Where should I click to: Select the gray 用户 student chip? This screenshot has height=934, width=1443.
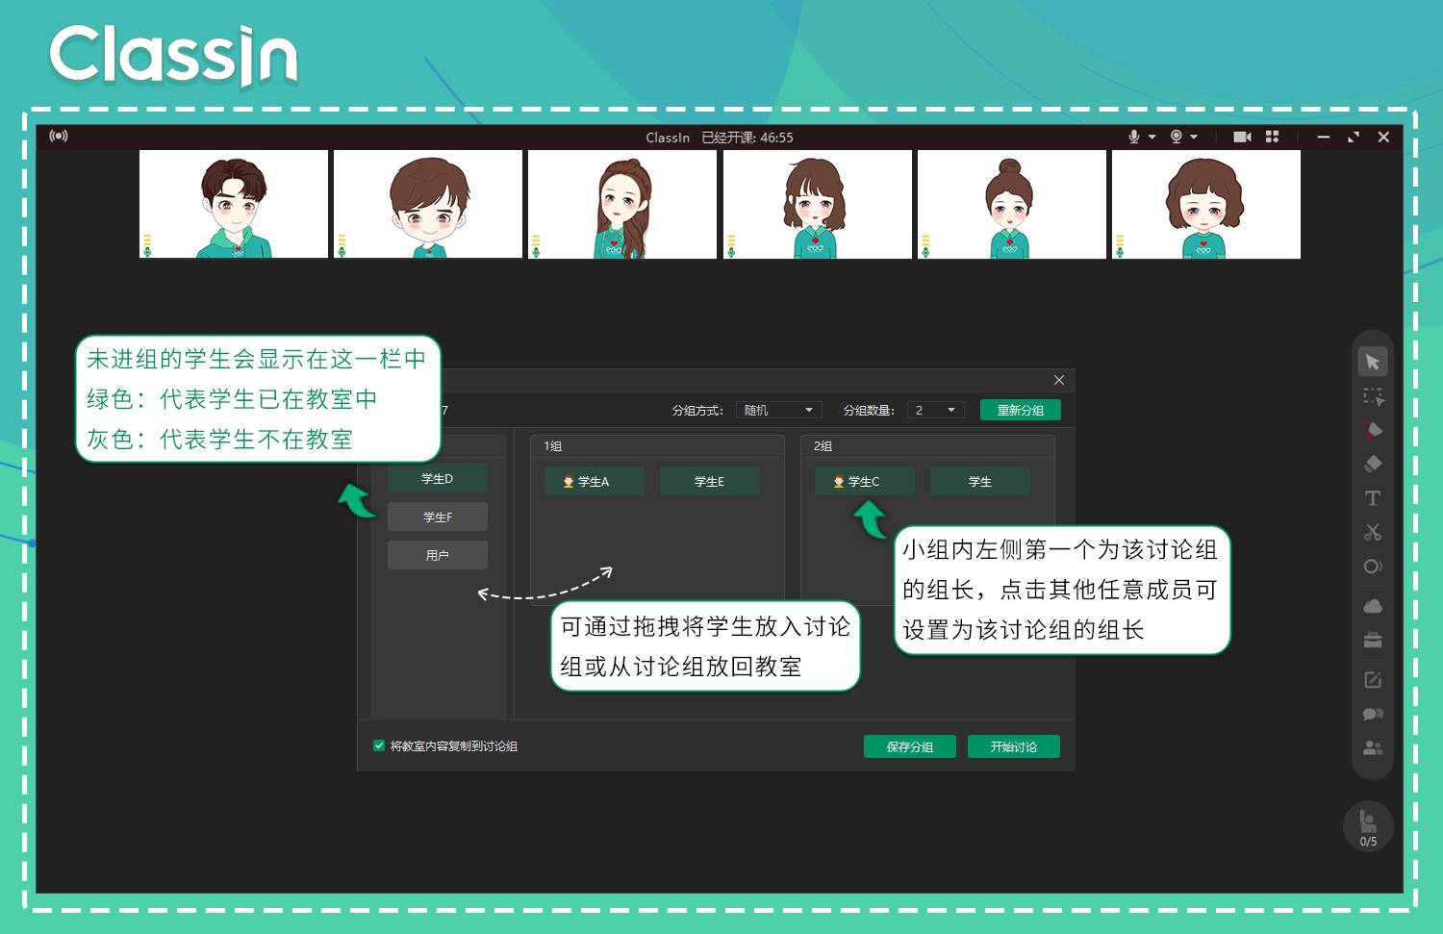coord(437,555)
